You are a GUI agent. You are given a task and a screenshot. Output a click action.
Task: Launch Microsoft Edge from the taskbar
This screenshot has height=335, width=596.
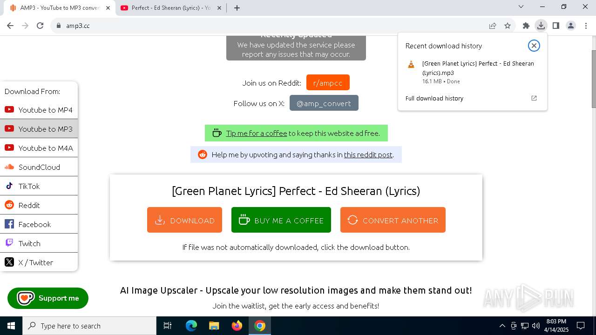coord(191,326)
